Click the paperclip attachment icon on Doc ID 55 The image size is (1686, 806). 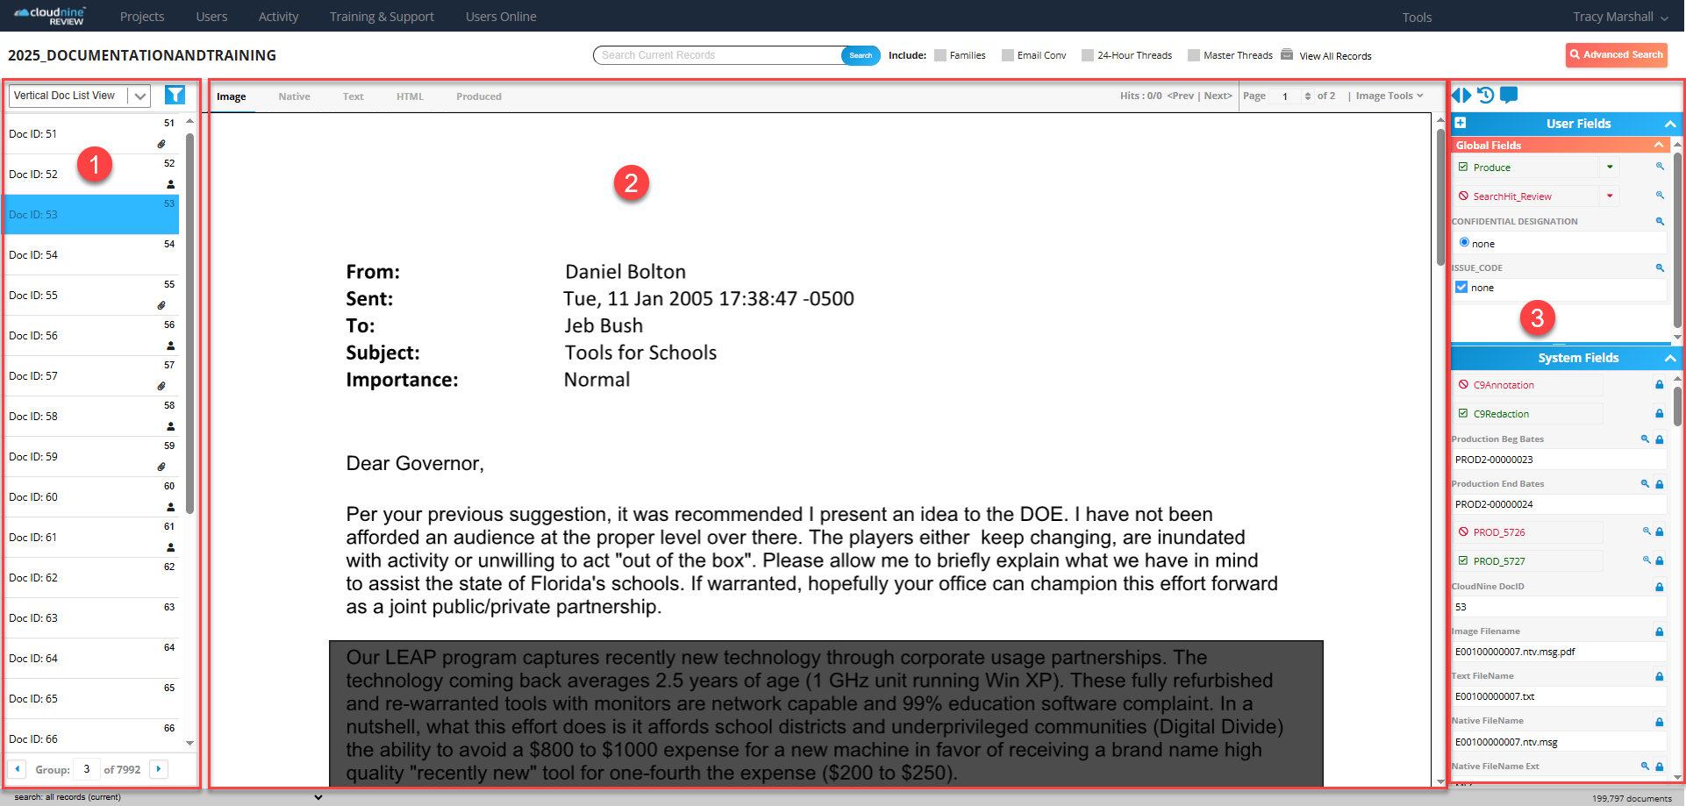163,305
